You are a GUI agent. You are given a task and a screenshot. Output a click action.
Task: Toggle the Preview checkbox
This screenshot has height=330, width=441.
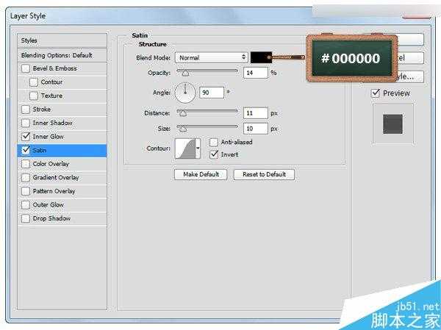pos(376,93)
